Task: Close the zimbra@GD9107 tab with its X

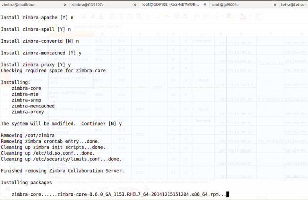Action: coord(135,5)
